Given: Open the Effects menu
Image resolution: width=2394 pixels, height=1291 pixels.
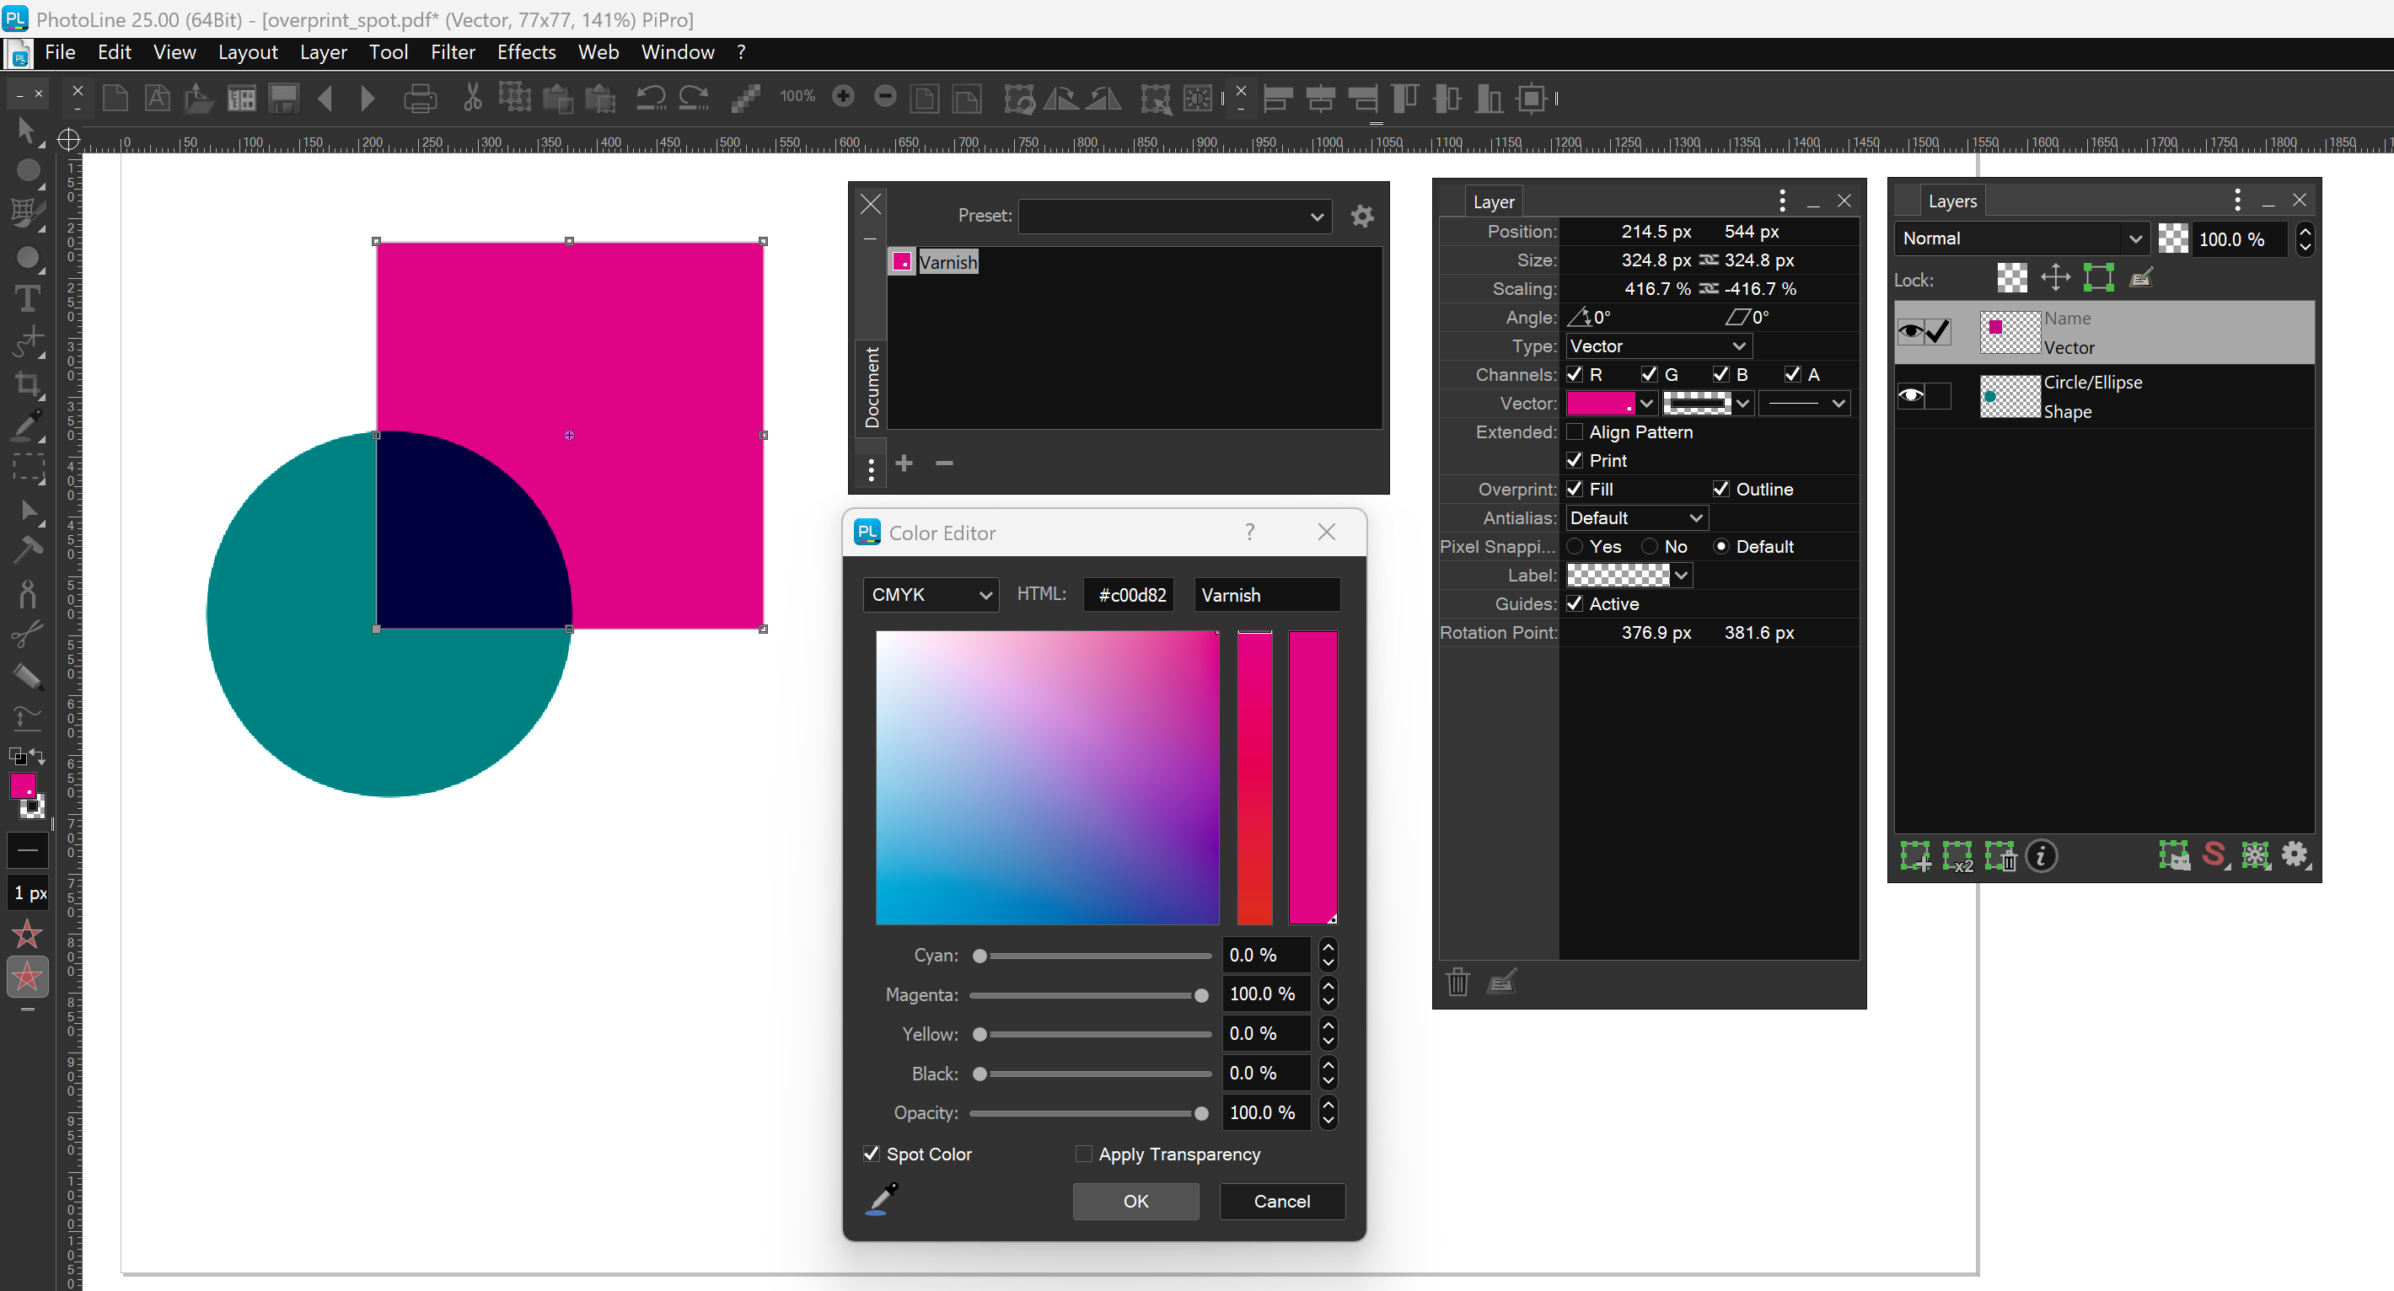Looking at the screenshot, I should [526, 52].
